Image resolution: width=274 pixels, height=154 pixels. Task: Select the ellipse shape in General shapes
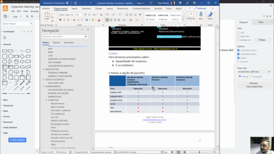[28, 51]
